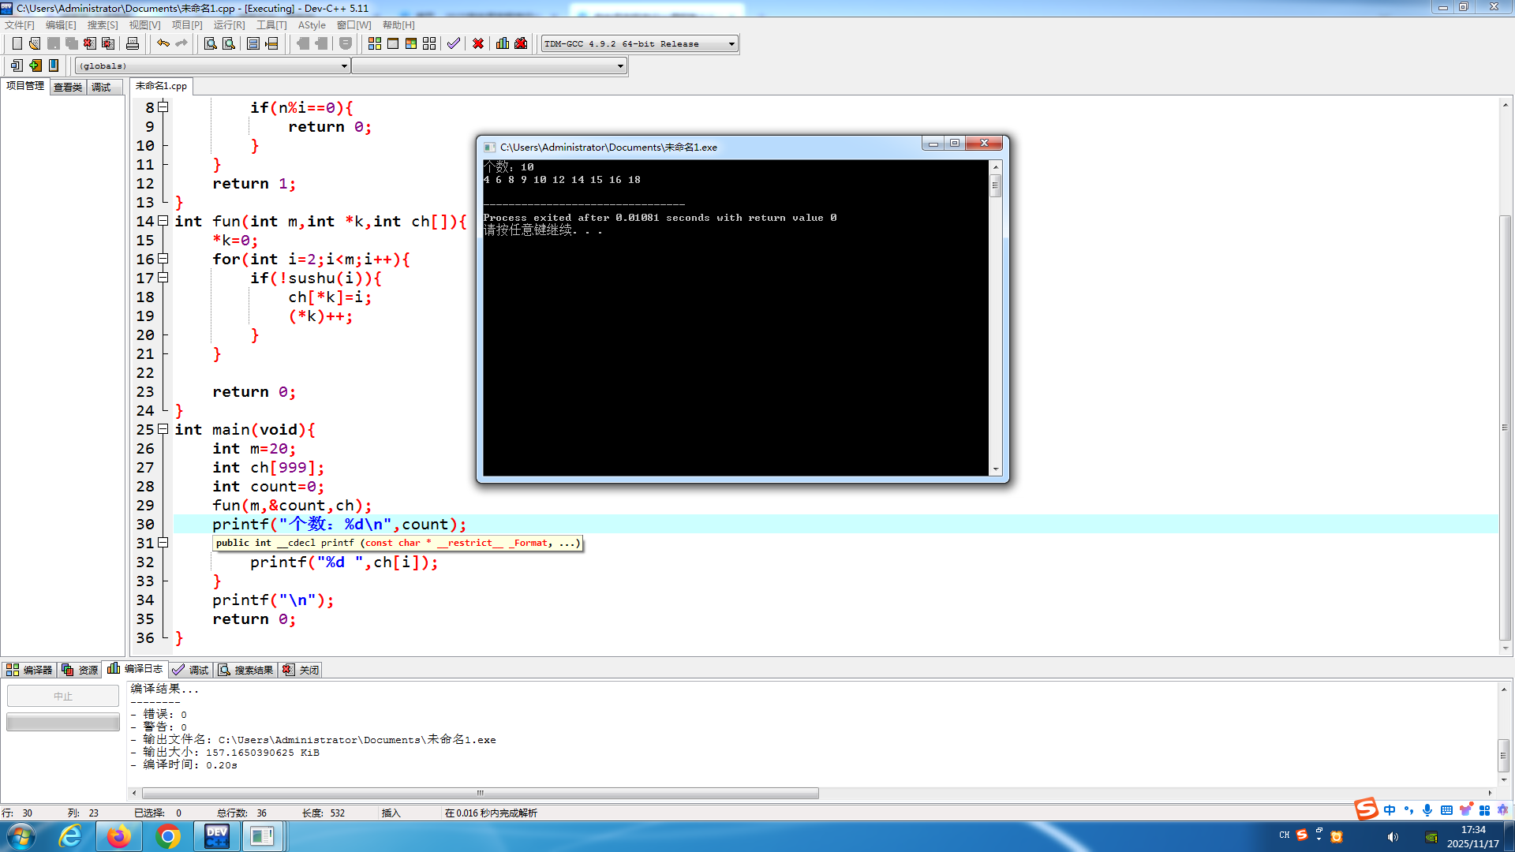This screenshot has width=1515, height=852.
Task: Collapse the fold box at line 14
Action: 163,221
